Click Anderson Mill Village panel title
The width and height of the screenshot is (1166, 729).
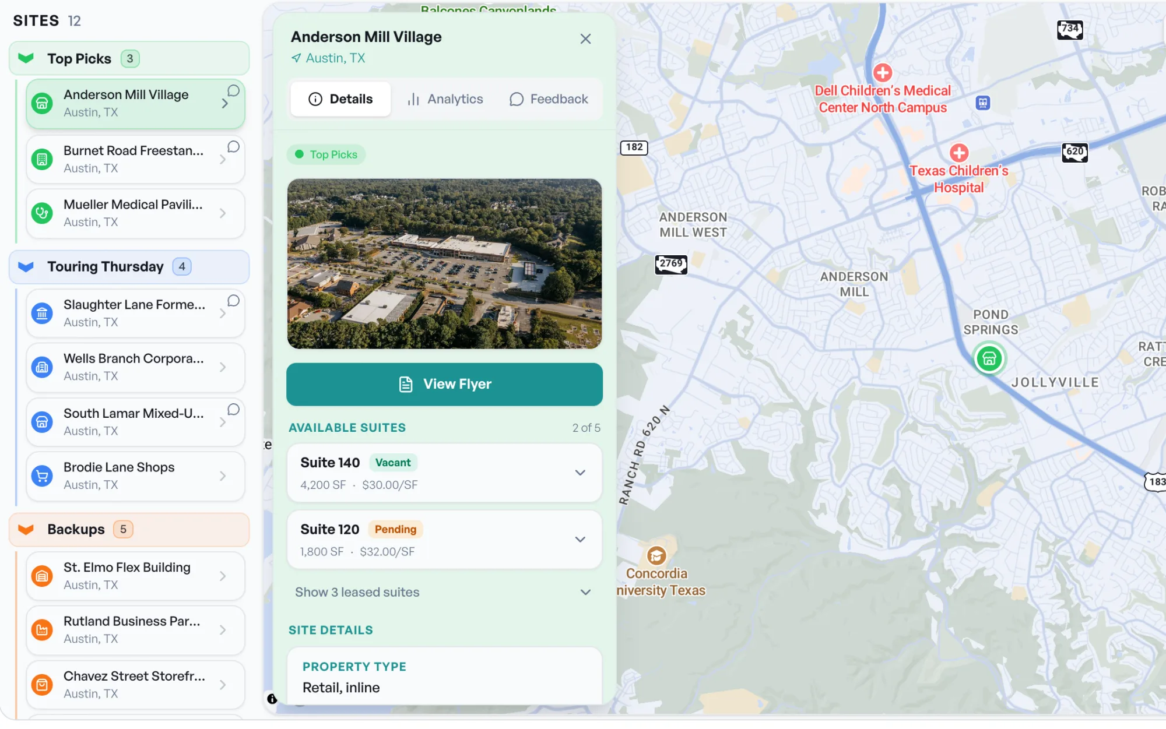point(366,37)
